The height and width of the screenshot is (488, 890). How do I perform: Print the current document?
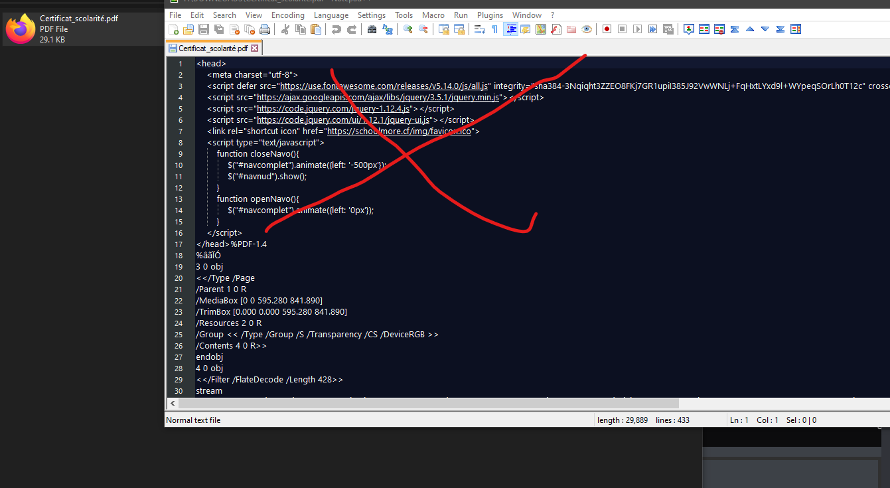click(265, 29)
